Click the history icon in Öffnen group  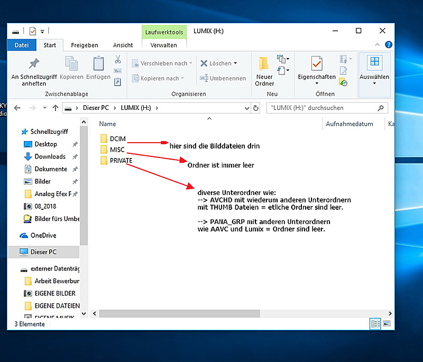pyautogui.click(x=343, y=82)
